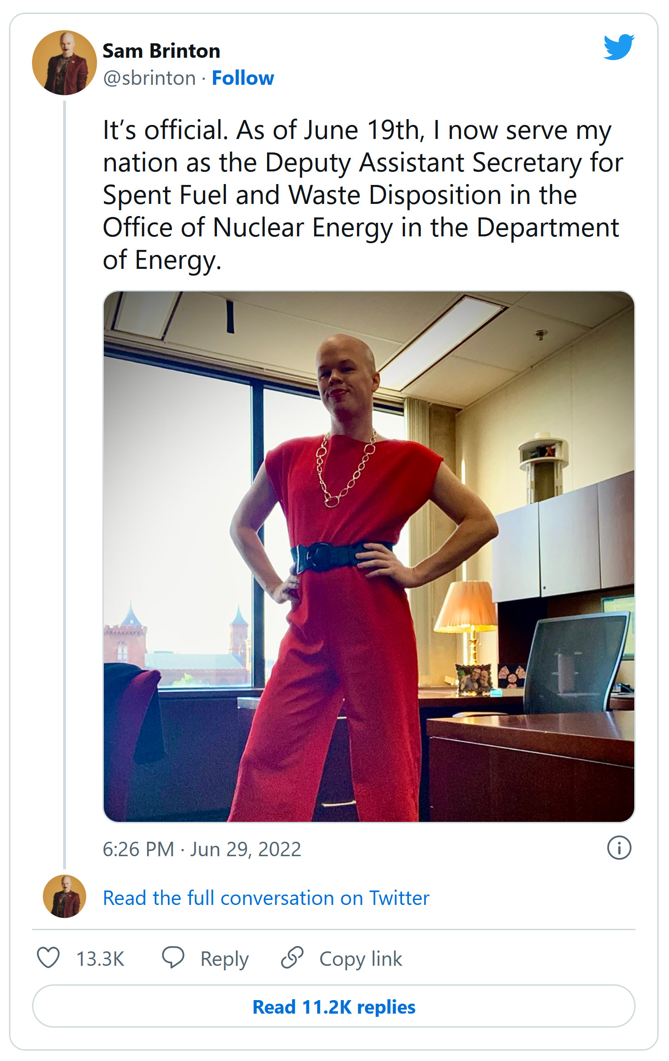Click the Reply text label
Viewport: 669px width, 1061px height.
pos(224,959)
